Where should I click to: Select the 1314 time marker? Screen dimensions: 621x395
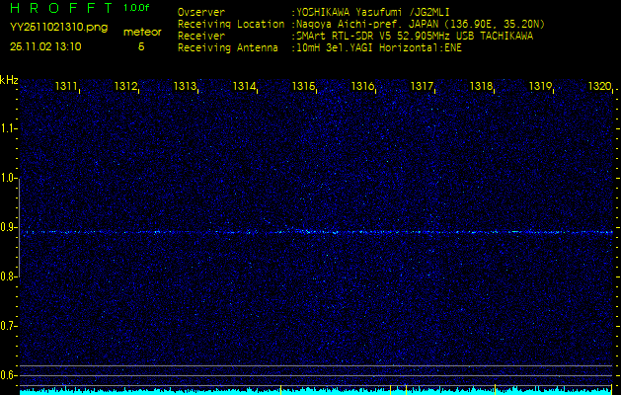pyautogui.click(x=245, y=87)
